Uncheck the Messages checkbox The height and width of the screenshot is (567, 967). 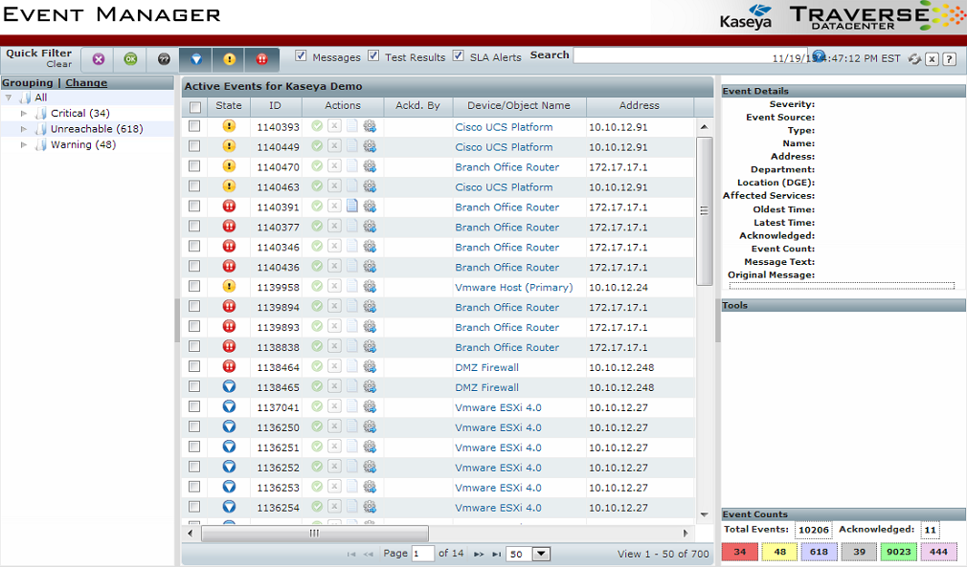click(301, 56)
